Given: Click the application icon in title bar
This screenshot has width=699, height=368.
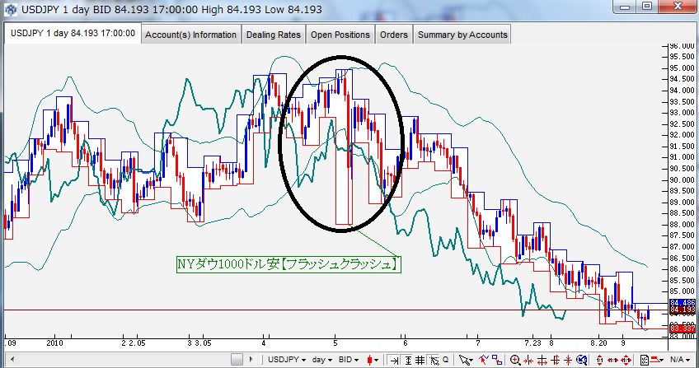Looking at the screenshot, I should (11, 9).
